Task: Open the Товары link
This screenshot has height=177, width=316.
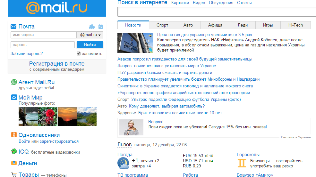Action: click(x=29, y=174)
